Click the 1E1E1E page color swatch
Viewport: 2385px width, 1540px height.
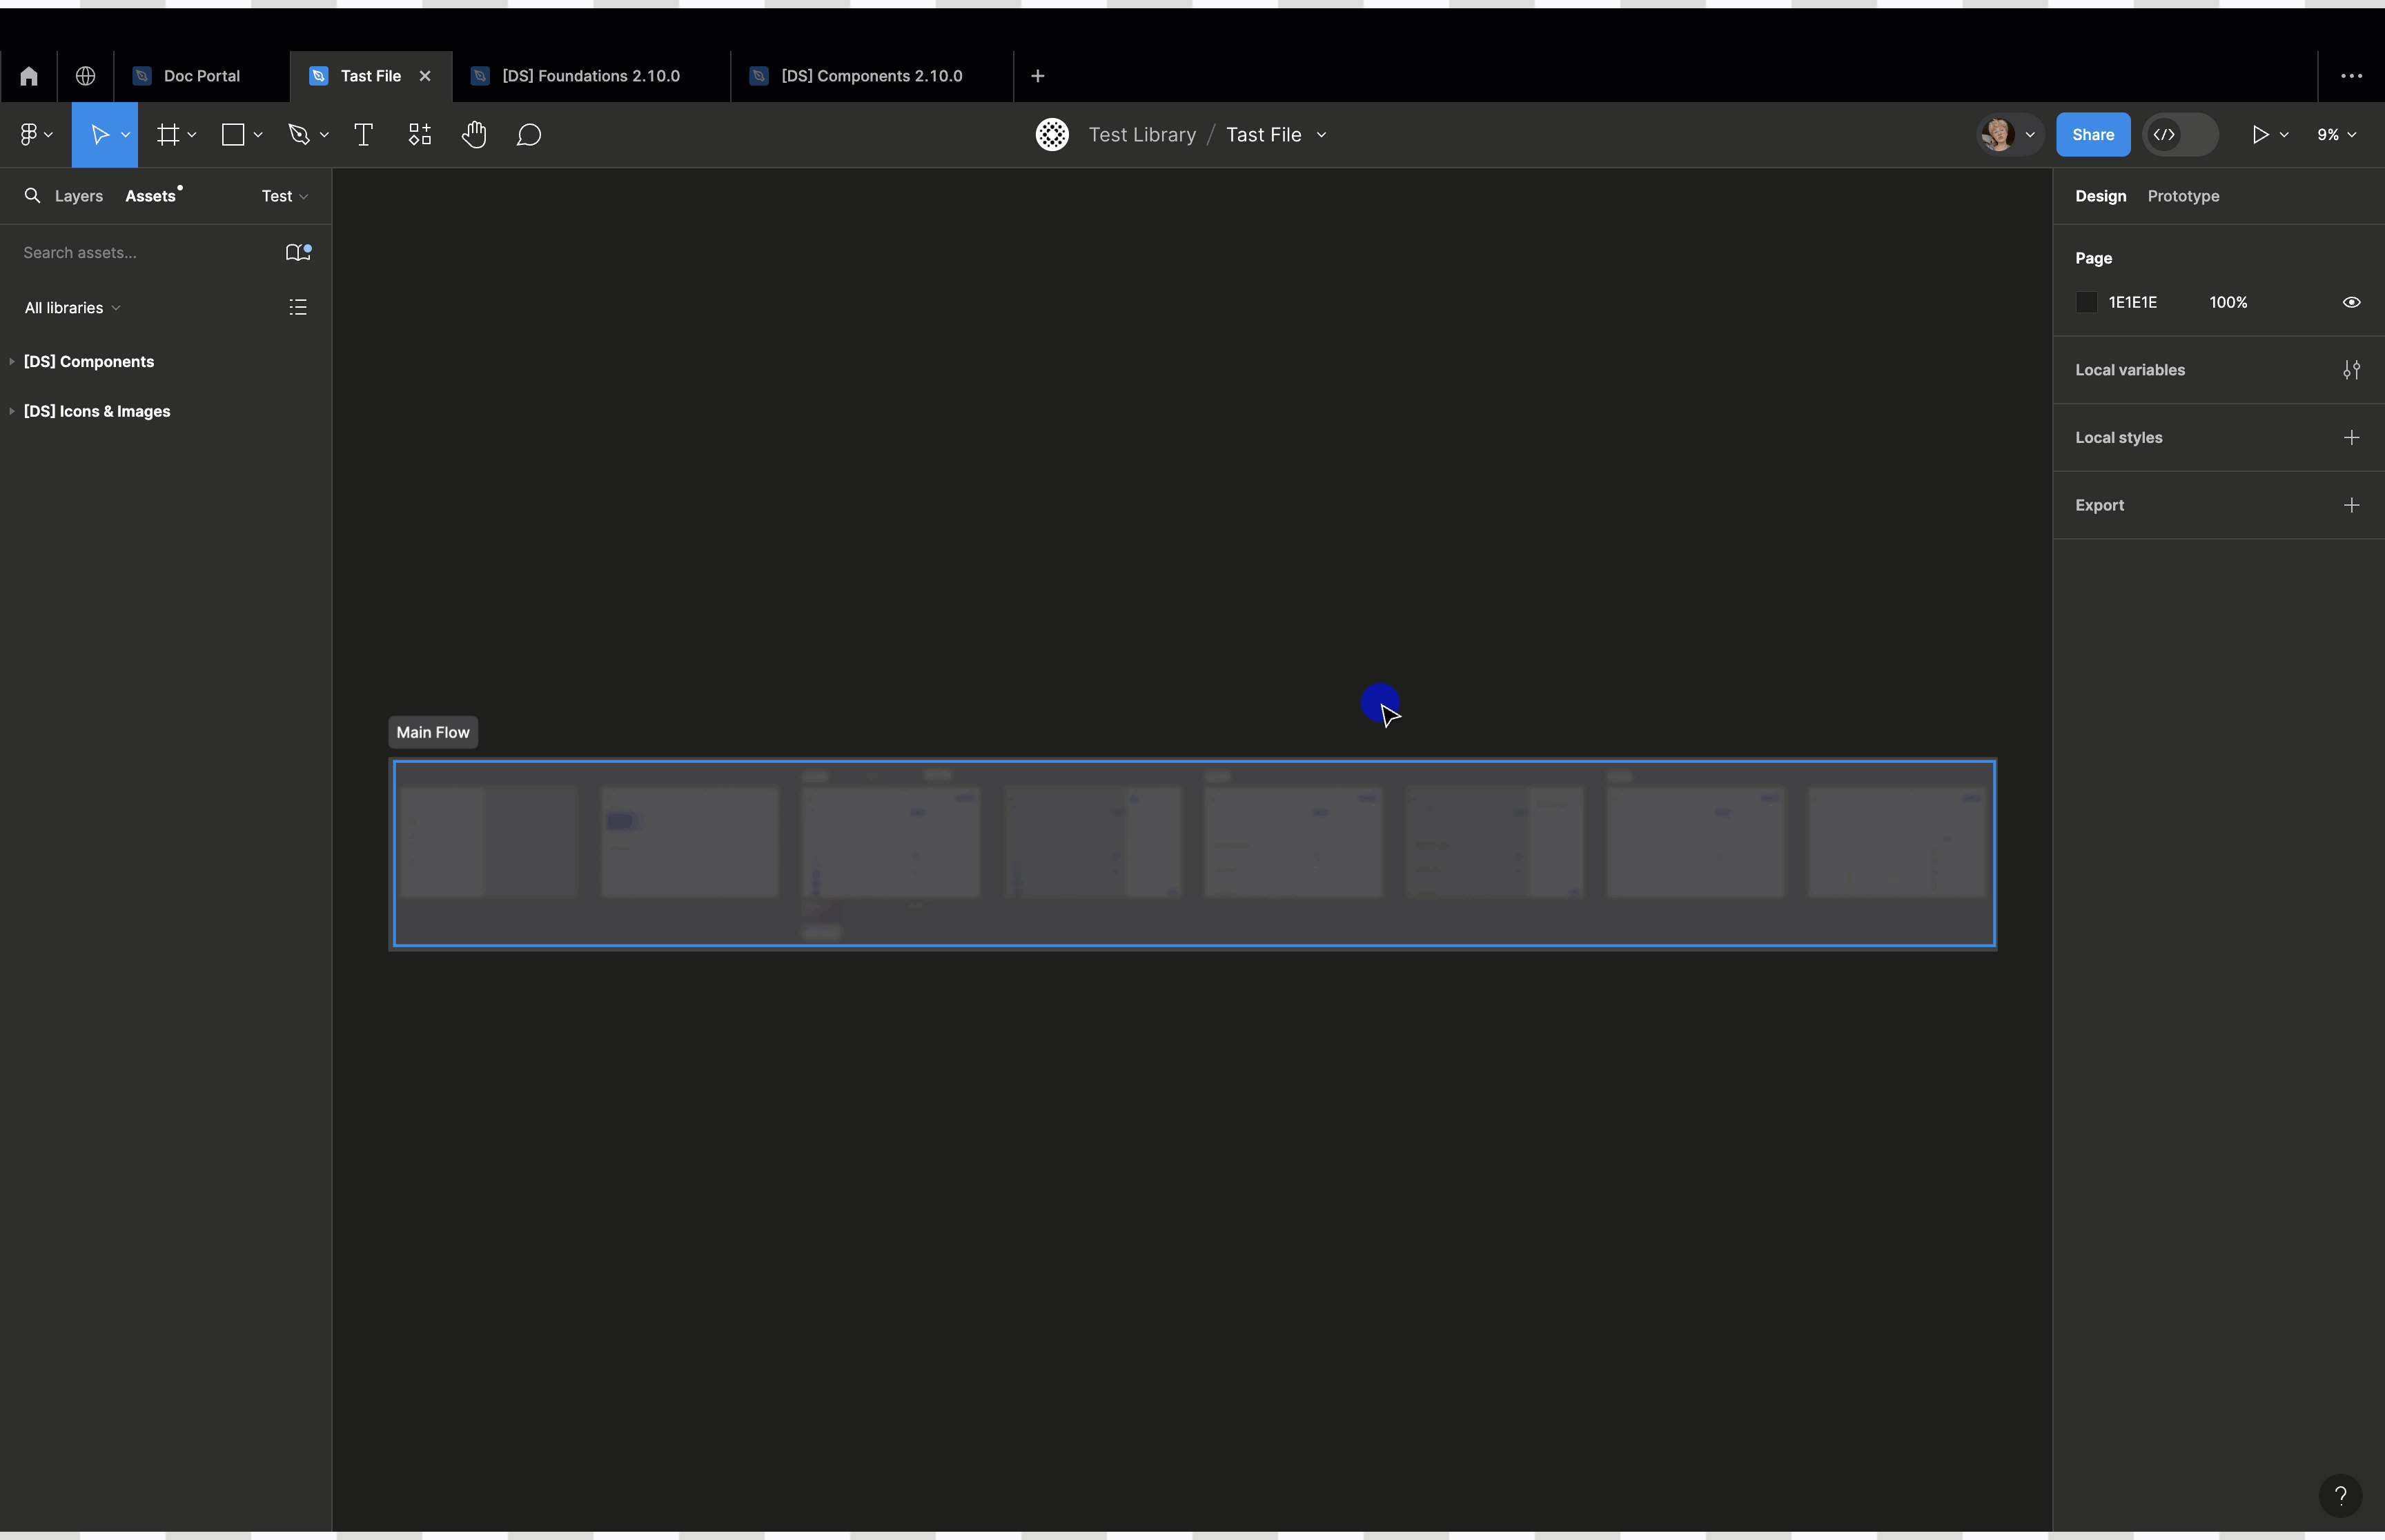pyautogui.click(x=2086, y=302)
